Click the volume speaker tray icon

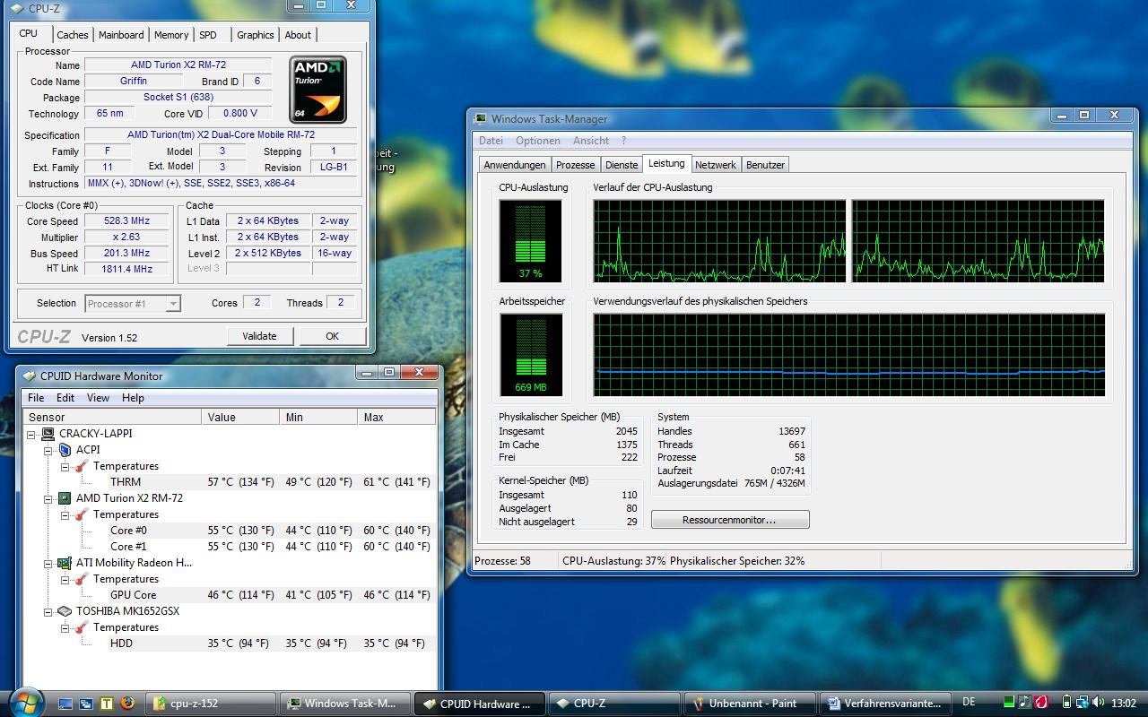(1099, 703)
